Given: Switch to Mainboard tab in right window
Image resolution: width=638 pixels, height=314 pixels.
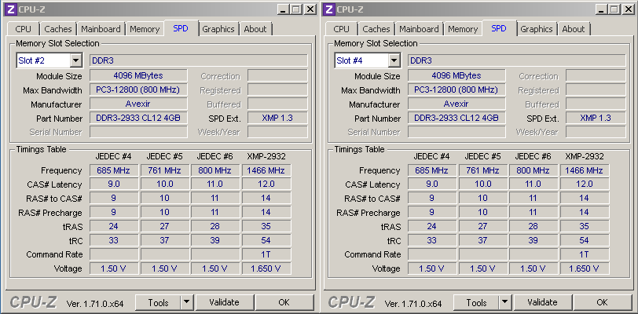Looking at the screenshot, I should 419,29.
